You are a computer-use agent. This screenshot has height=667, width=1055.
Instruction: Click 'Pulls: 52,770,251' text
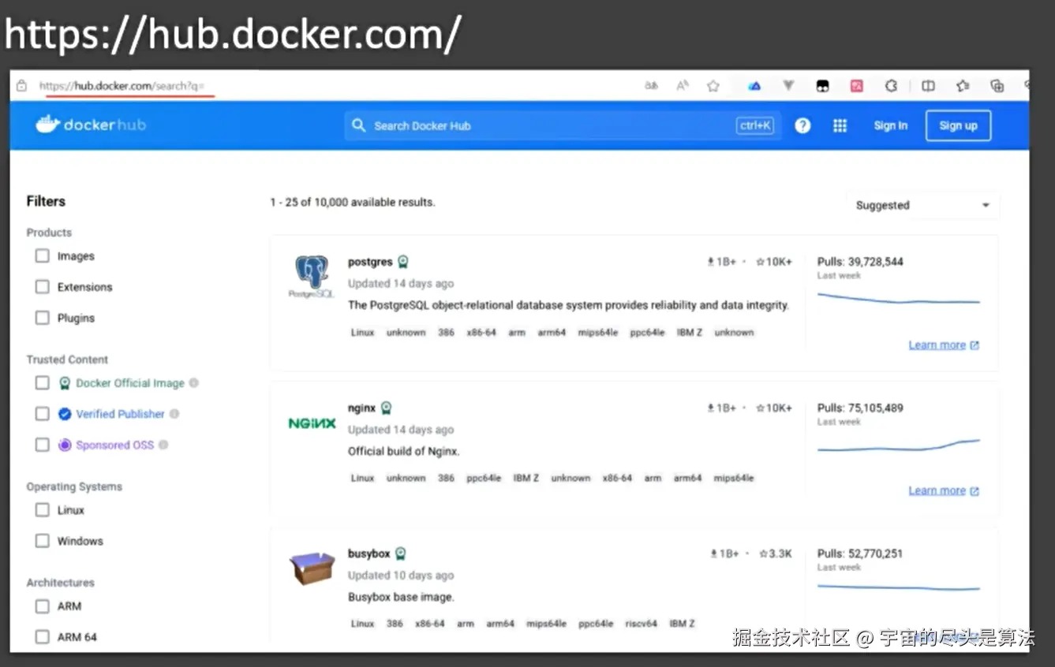coord(860,553)
